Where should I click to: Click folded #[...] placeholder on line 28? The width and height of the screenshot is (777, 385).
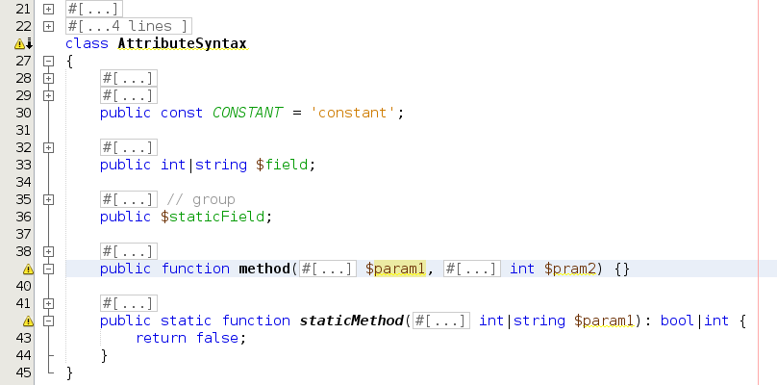tap(129, 78)
